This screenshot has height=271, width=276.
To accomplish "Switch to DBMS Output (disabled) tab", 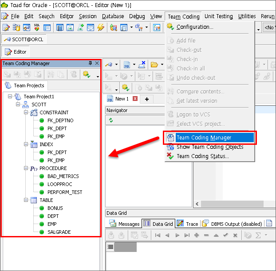I will (x=232, y=224).
